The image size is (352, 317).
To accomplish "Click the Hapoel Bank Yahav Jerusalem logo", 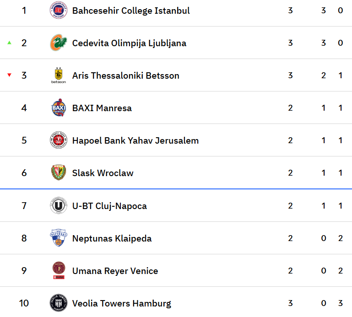I will coord(58,140).
